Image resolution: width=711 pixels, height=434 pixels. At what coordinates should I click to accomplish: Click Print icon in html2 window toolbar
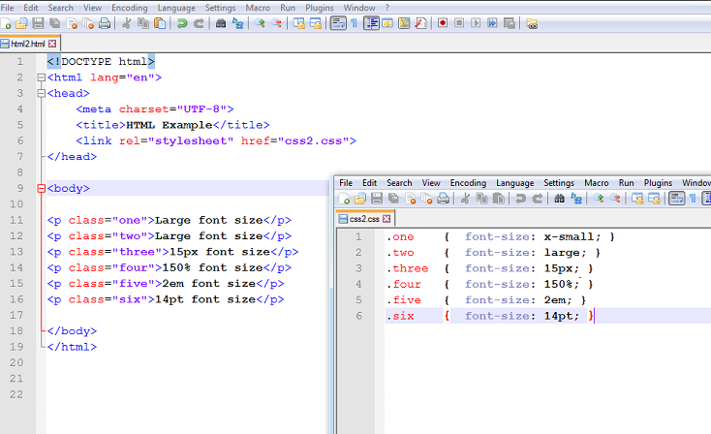(105, 23)
